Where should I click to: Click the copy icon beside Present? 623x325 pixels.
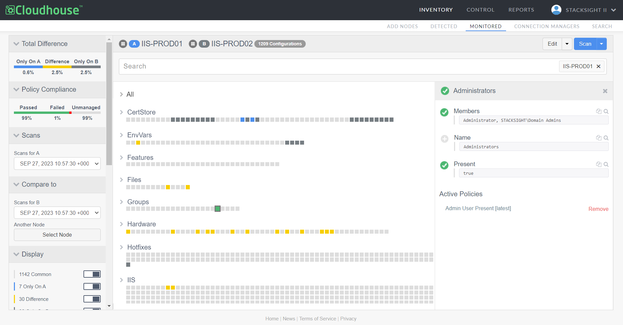[598, 164]
